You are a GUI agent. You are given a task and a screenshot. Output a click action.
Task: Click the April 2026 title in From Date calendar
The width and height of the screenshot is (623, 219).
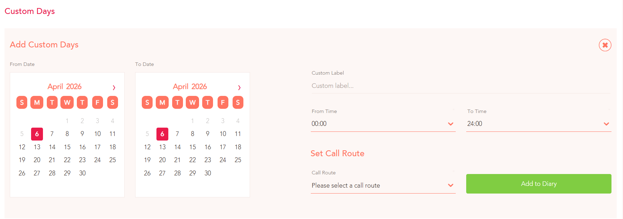coord(65,86)
